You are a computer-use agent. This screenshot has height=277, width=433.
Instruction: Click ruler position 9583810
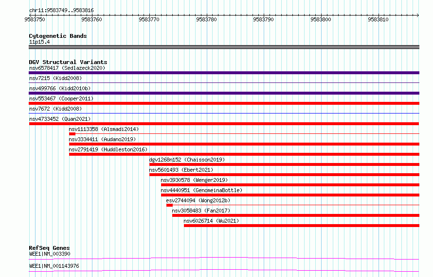pyautogui.click(x=379, y=19)
